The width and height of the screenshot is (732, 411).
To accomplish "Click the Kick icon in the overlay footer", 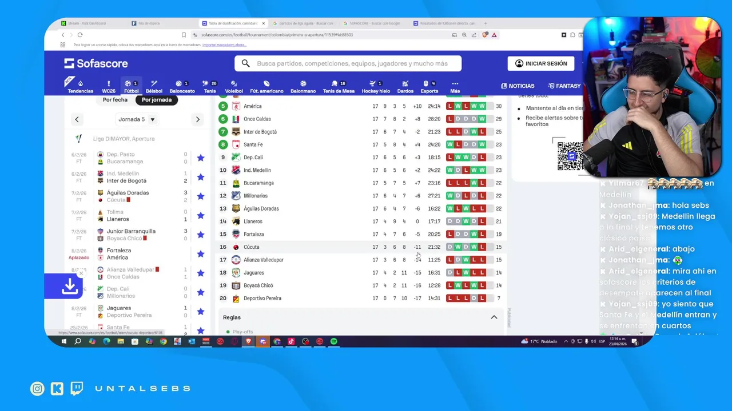I will coord(57,389).
